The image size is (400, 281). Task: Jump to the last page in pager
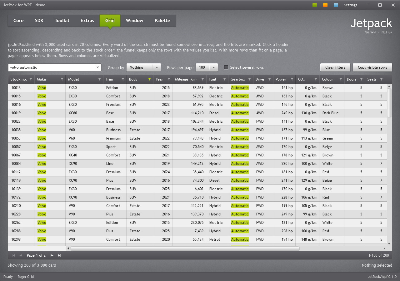point(59,255)
